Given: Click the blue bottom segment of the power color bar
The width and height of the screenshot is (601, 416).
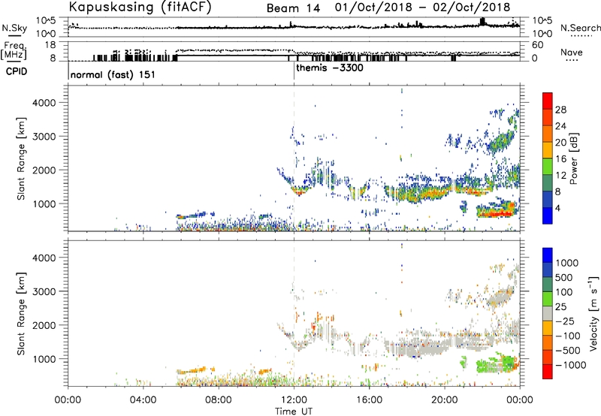Looking at the screenshot, I should pos(548,216).
